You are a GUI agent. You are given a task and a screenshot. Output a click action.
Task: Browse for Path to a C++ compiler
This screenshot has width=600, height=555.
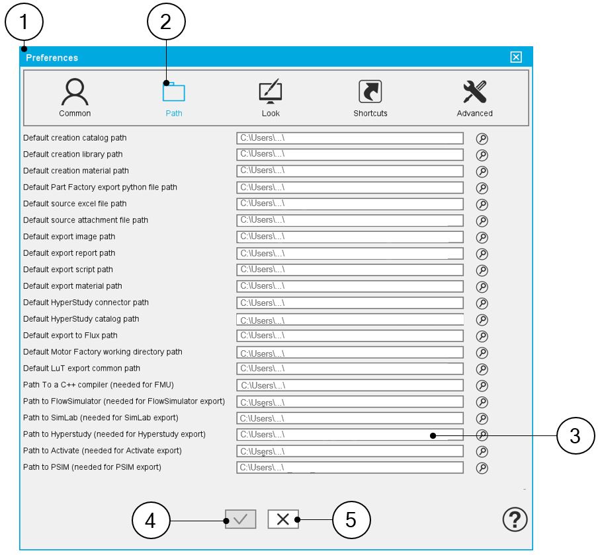482,385
